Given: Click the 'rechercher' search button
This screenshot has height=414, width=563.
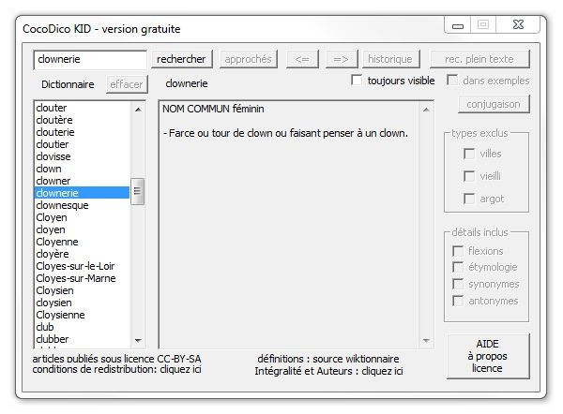Looking at the screenshot, I should [181, 59].
